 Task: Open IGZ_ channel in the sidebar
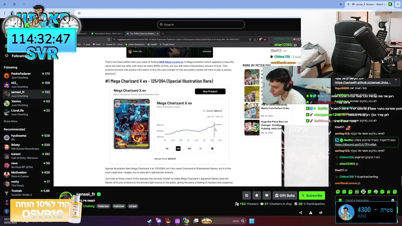[x=27, y=85]
